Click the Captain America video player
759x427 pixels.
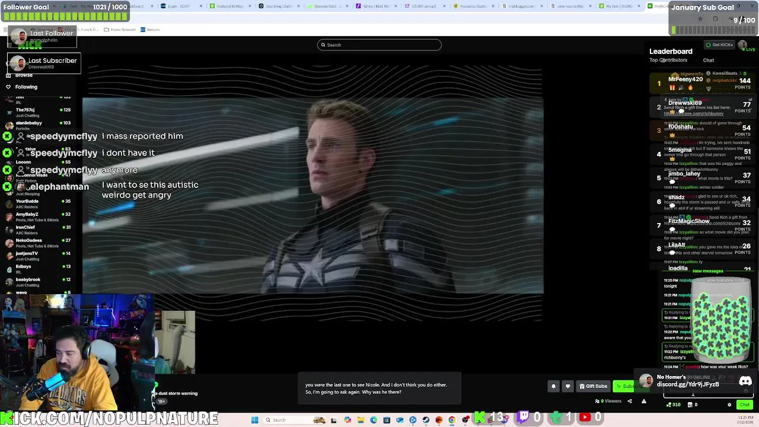pyautogui.click(x=312, y=196)
